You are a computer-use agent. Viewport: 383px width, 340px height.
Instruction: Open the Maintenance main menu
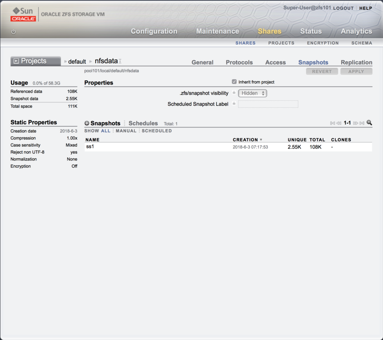coord(217,31)
